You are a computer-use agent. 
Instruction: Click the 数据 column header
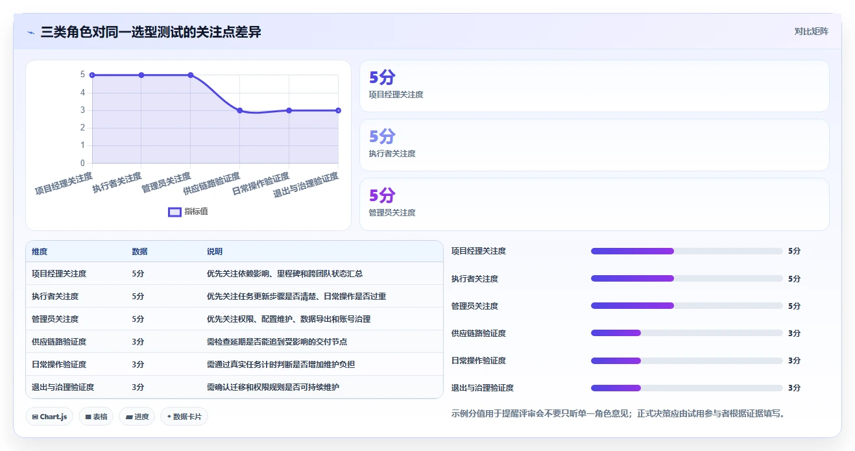coord(139,252)
